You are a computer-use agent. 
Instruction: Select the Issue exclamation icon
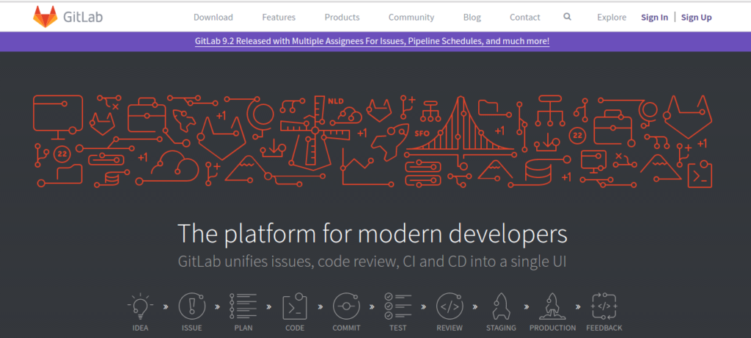tap(191, 304)
